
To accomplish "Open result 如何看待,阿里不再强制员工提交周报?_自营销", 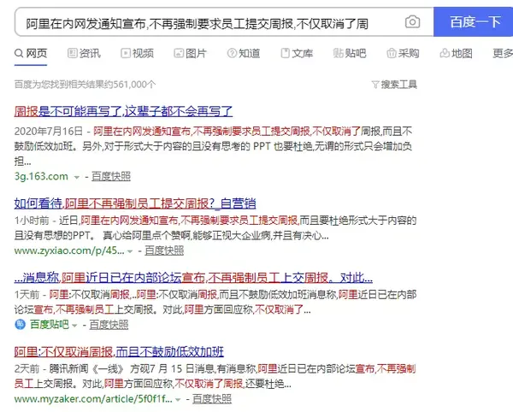I will tap(135, 203).
